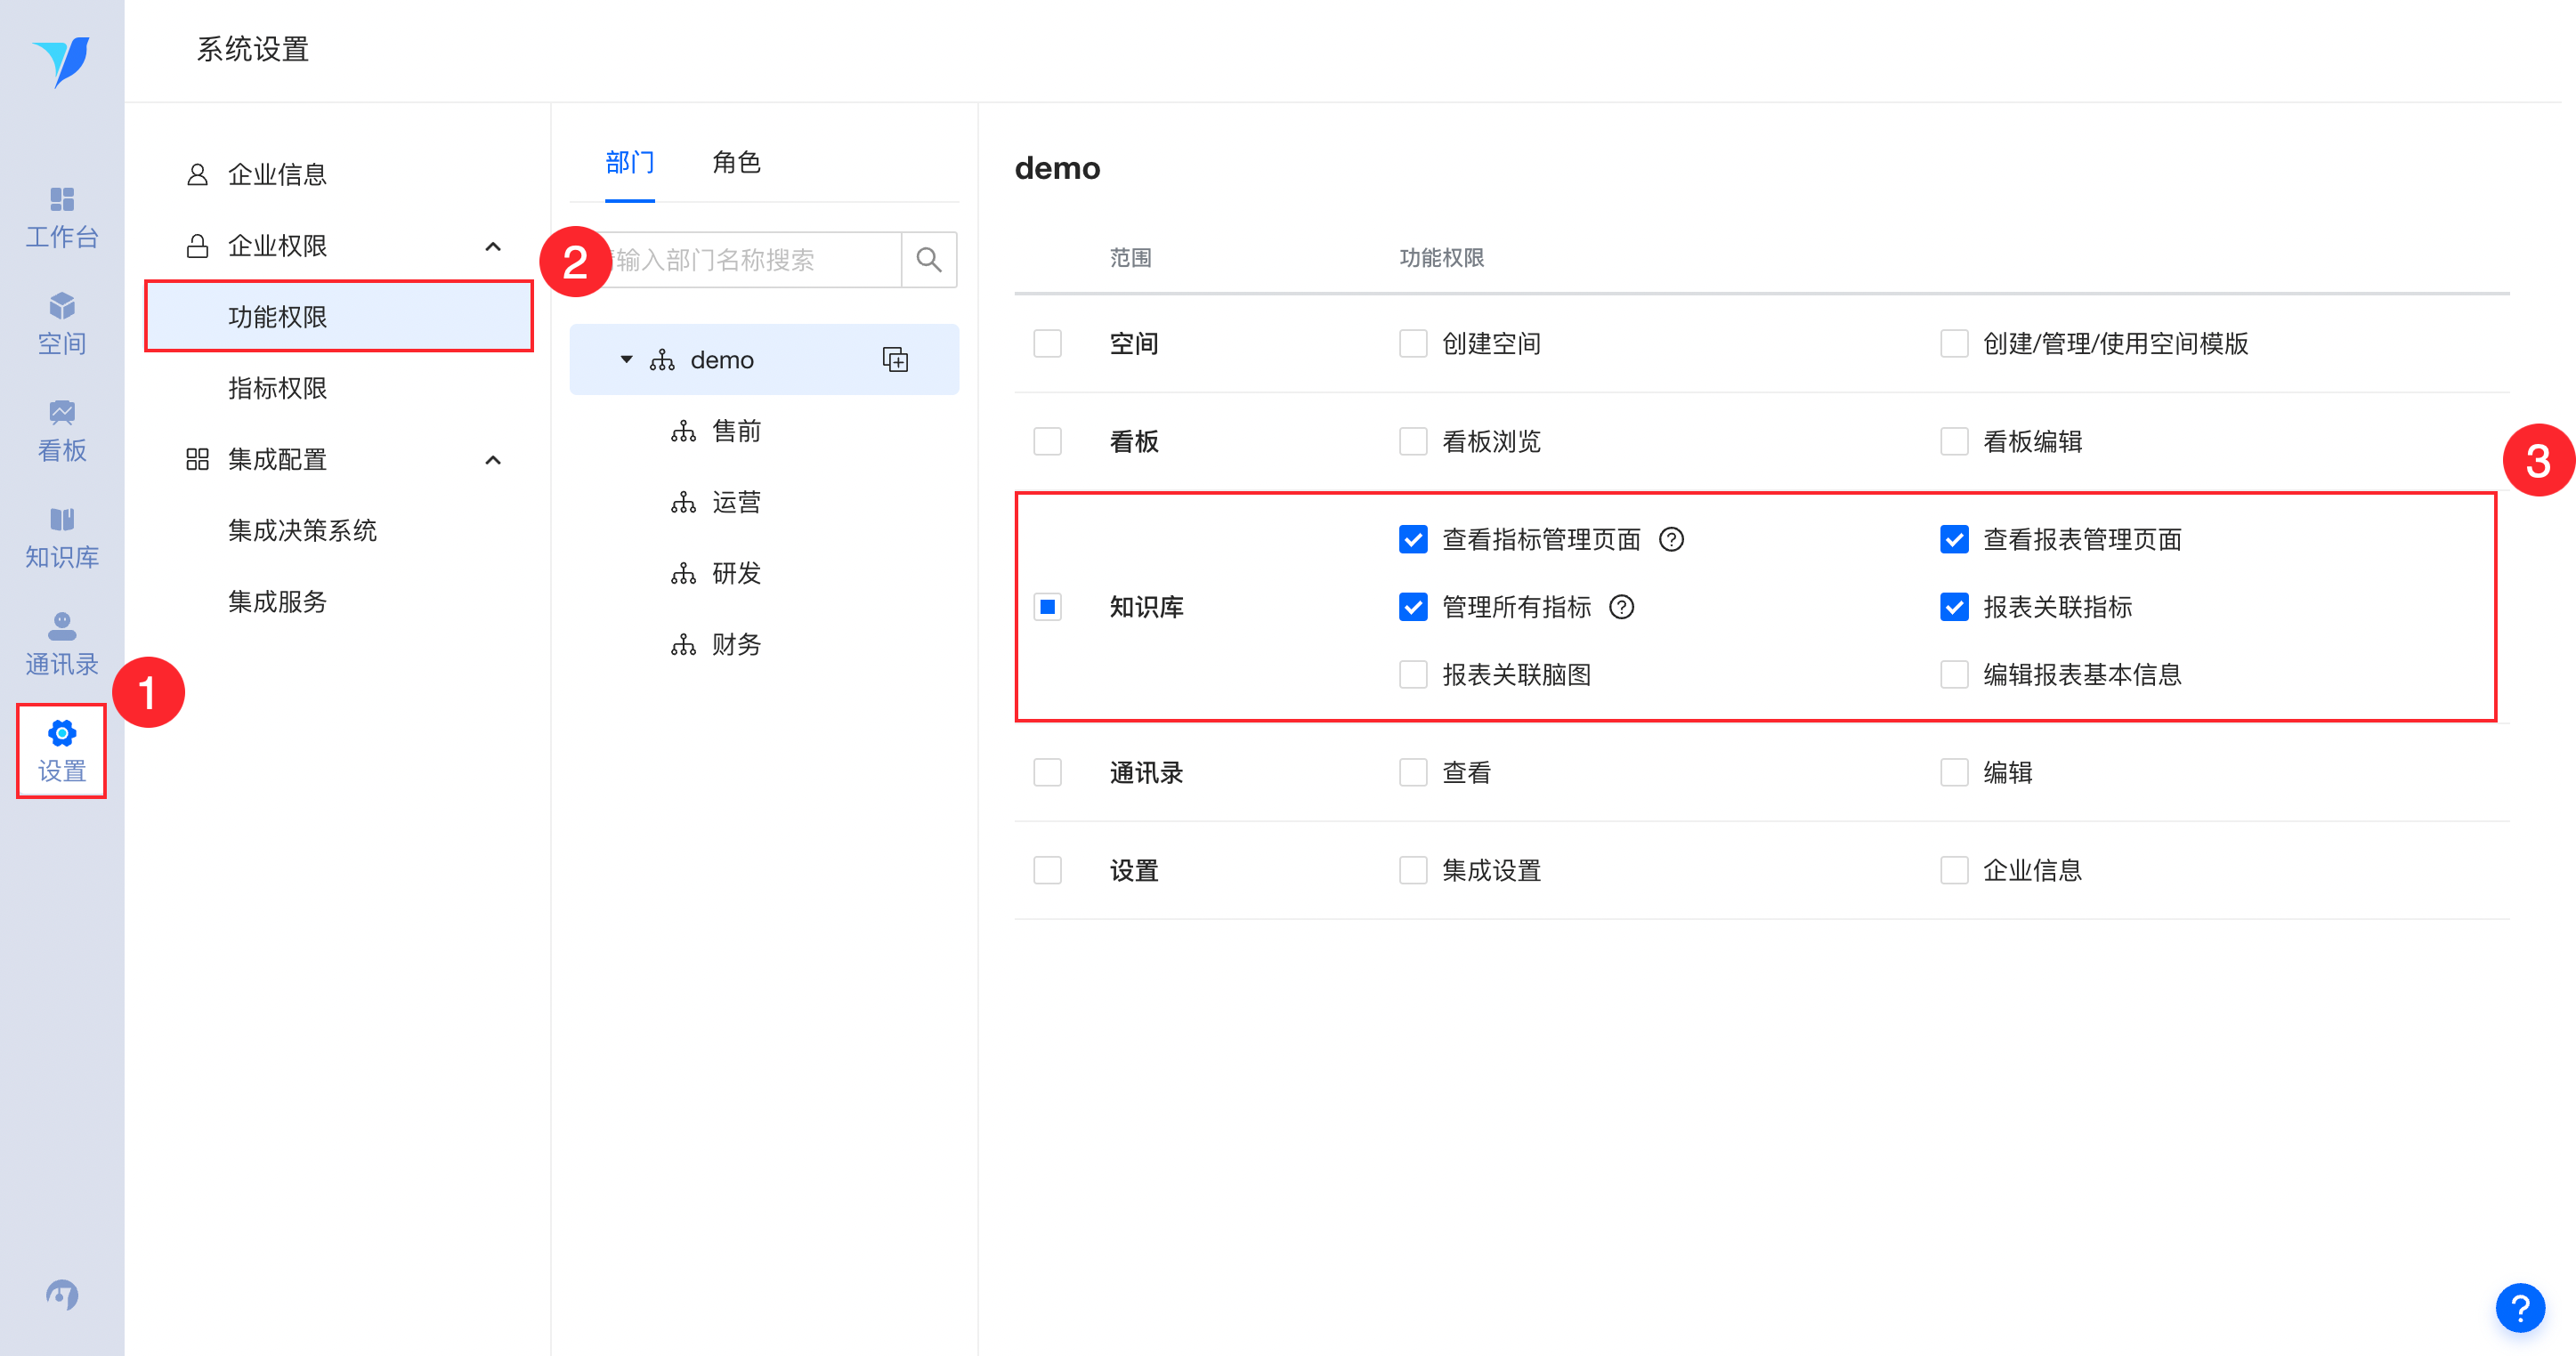Click help icon next to 查看指标管理页面
The width and height of the screenshot is (2576, 1356).
(x=1671, y=539)
